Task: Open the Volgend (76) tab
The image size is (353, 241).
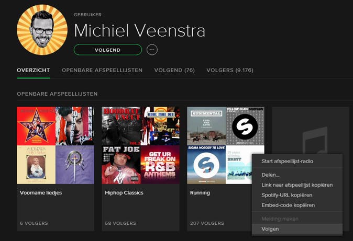Action: [x=174, y=70]
